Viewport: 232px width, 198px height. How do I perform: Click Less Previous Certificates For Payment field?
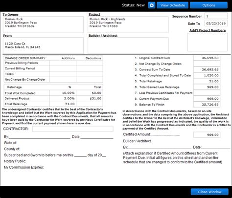(x=207, y=93)
